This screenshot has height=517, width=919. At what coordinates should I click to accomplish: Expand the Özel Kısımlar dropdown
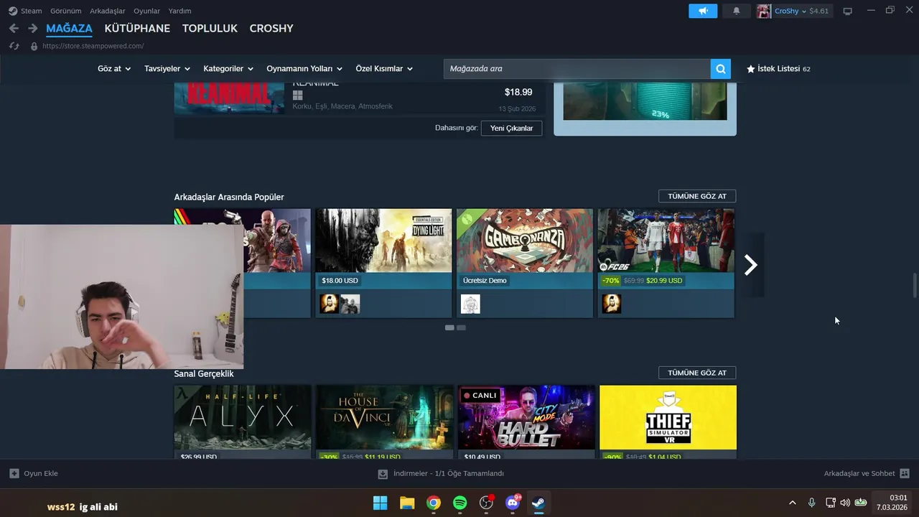point(384,69)
